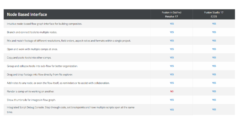Click the "Mix and match footage" feature description
The width and height of the screenshot is (239, 126).
click(x=69, y=41)
